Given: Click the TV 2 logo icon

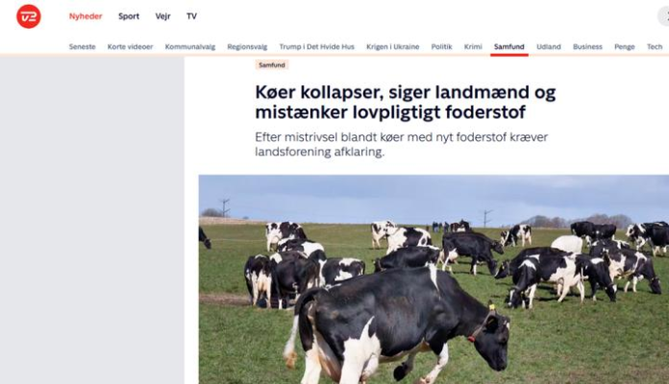Looking at the screenshot, I should [29, 16].
